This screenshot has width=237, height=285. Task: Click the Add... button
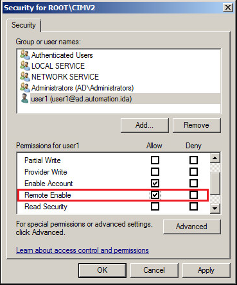(x=145, y=125)
